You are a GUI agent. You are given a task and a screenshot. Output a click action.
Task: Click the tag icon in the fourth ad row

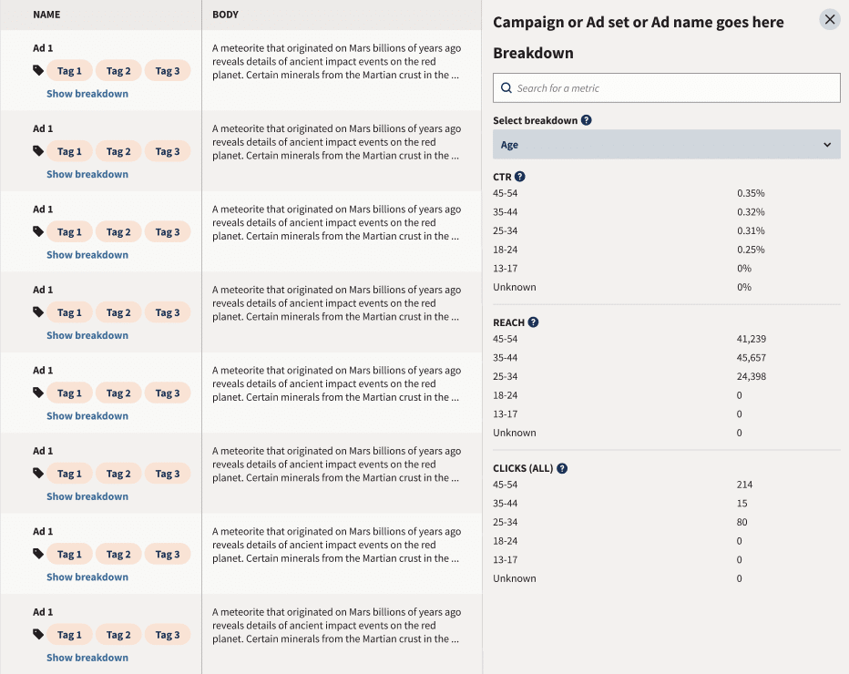tap(38, 312)
